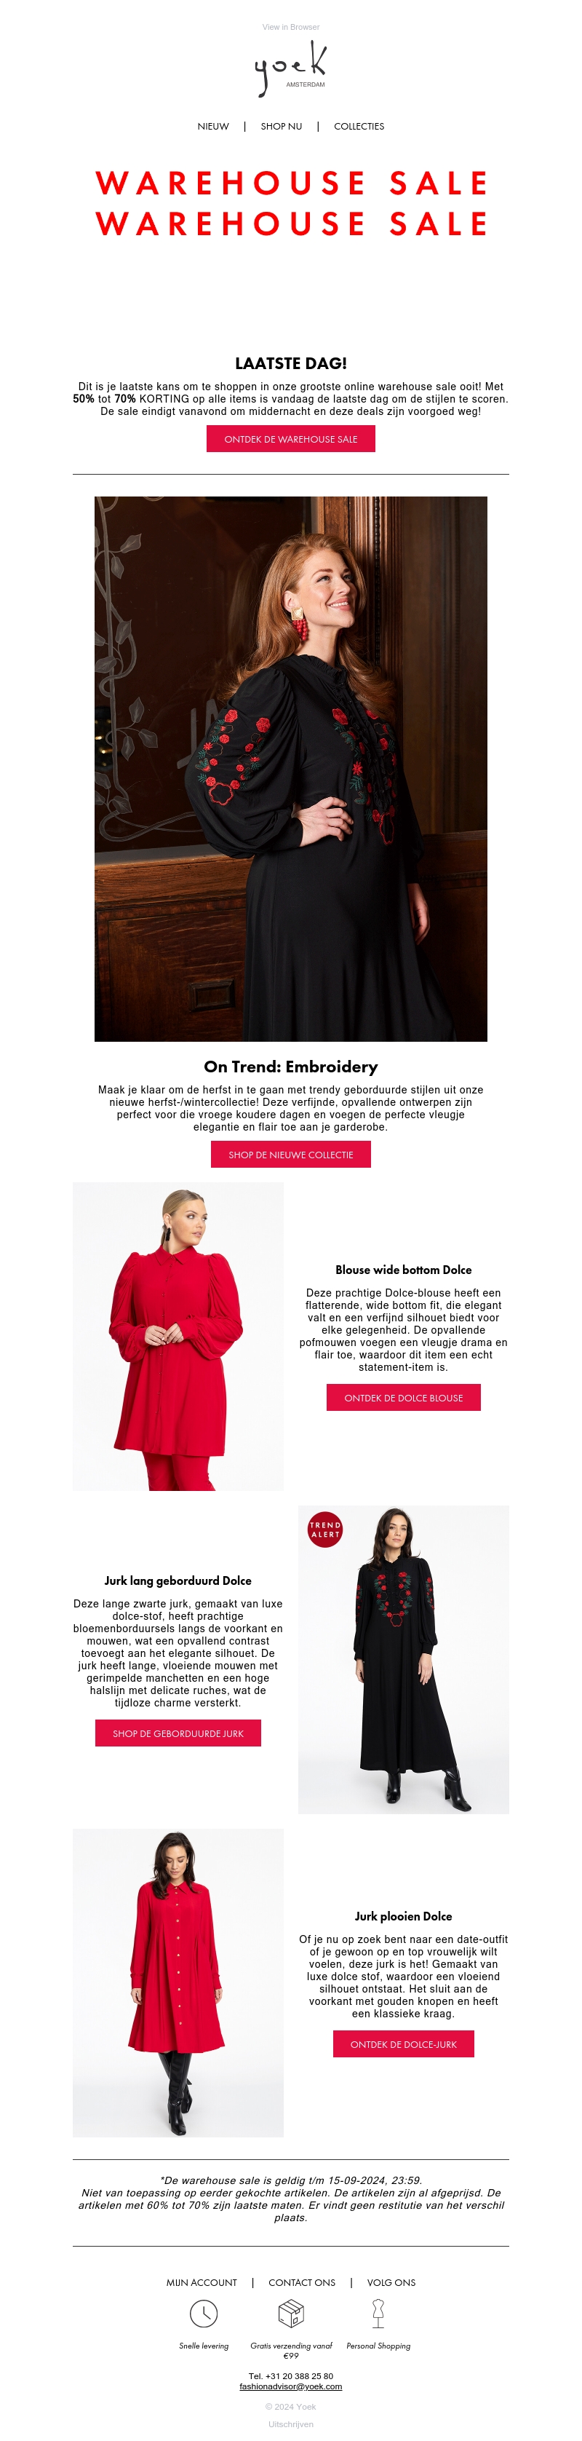This screenshot has width=582, height=2441.
Task: Click the Ontdek de Dolce-Jurk button
Action: pos(403,2044)
